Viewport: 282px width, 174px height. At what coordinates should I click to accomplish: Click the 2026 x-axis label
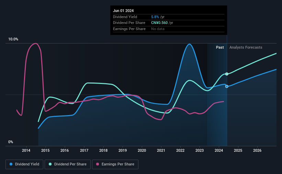click(257, 150)
